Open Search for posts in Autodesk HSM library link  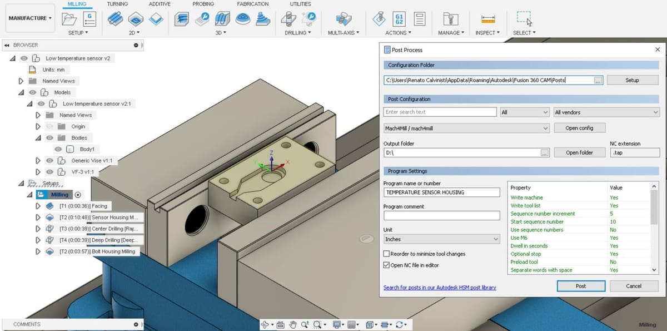440,288
